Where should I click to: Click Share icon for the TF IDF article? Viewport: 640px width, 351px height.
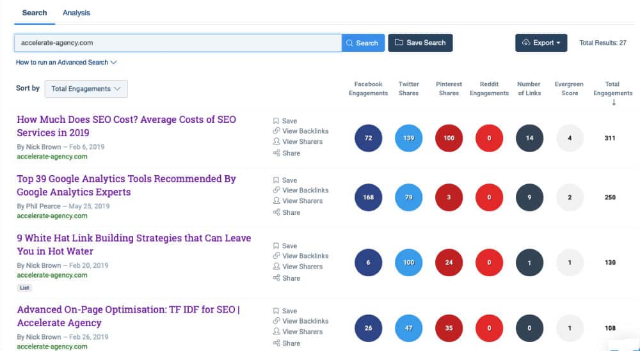[276, 343]
